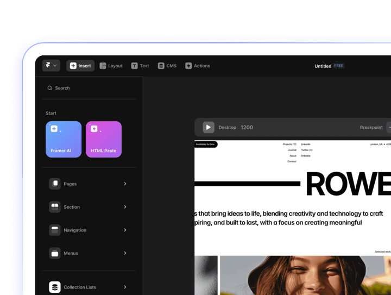Click the search magnifier icon
Viewport: 391px width, 295px height.
[x=49, y=88]
